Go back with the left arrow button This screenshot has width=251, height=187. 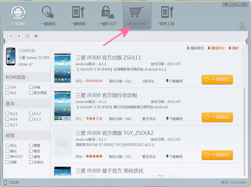click(11, 36)
